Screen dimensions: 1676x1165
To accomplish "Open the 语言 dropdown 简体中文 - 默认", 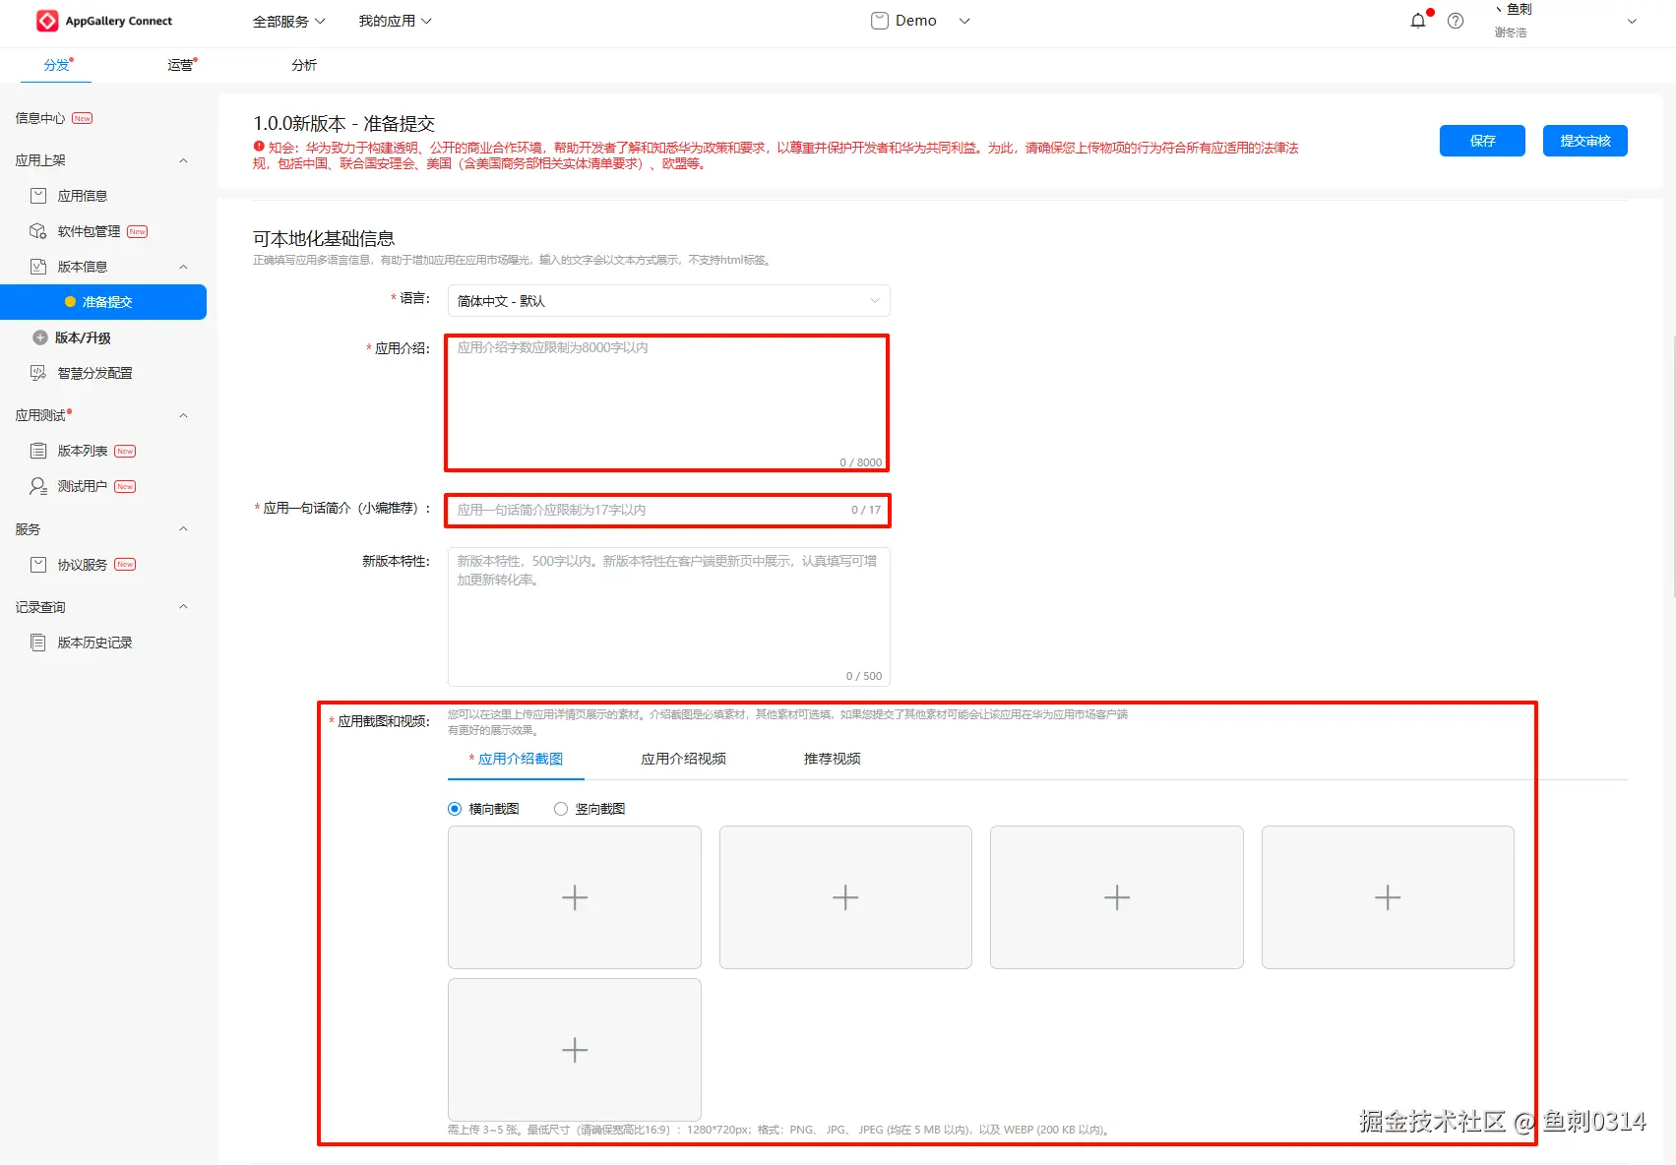I will (x=669, y=301).
